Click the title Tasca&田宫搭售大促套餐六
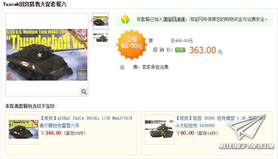The height and width of the screenshot is (159, 278). click(x=35, y=4)
